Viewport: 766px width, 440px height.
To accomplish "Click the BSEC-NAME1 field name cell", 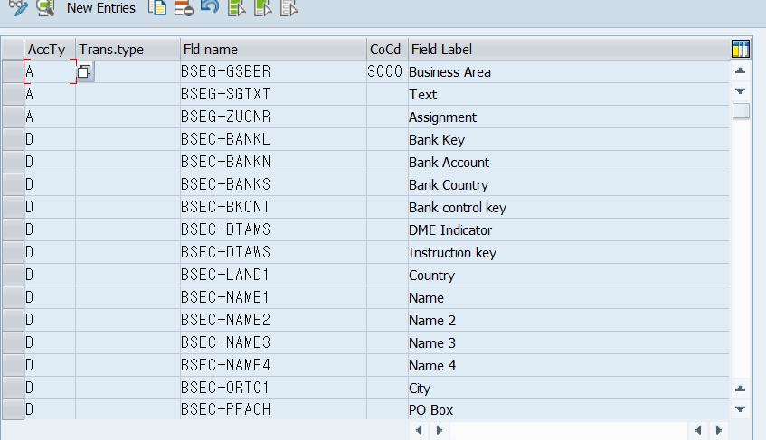I will (x=273, y=297).
